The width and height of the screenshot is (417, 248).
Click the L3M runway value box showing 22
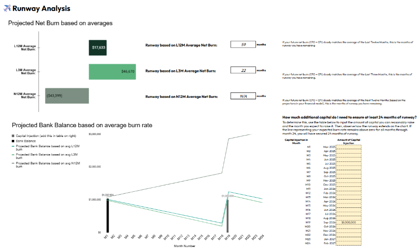click(x=243, y=70)
